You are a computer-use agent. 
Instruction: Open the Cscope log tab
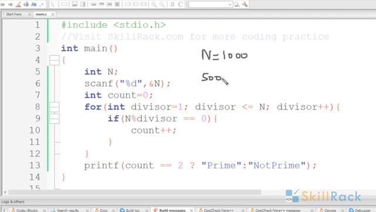[x=330, y=210]
